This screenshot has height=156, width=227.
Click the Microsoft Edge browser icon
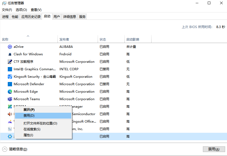pyautogui.click(x=9, y=91)
